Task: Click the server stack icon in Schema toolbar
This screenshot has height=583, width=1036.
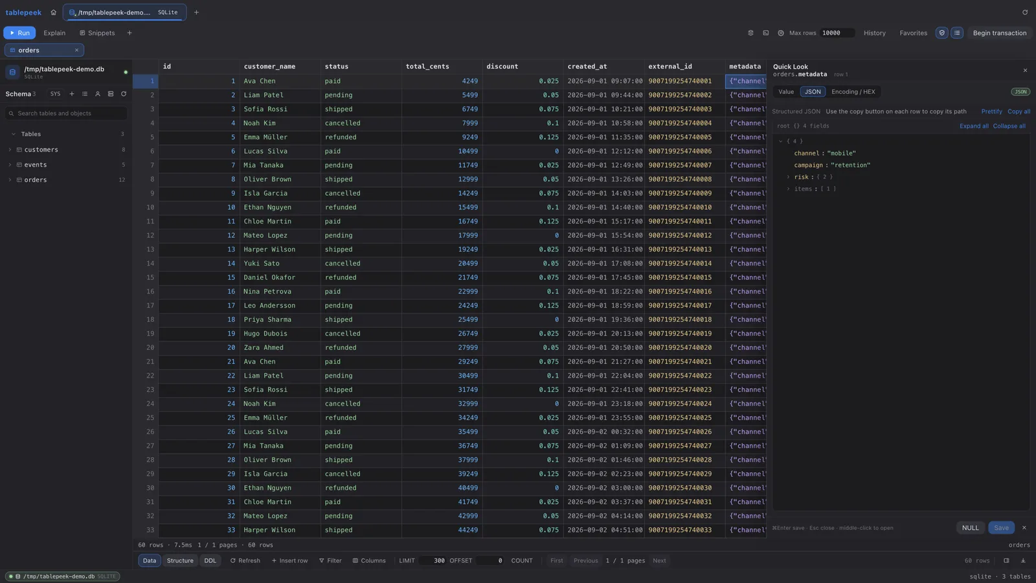Action: 111,94
